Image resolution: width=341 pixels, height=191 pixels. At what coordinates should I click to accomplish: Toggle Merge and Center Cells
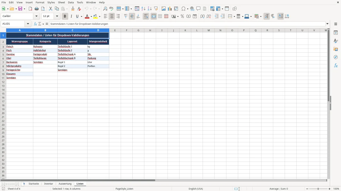point(154,16)
